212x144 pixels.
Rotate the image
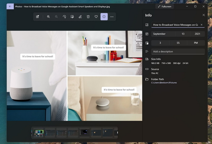tap(64, 17)
